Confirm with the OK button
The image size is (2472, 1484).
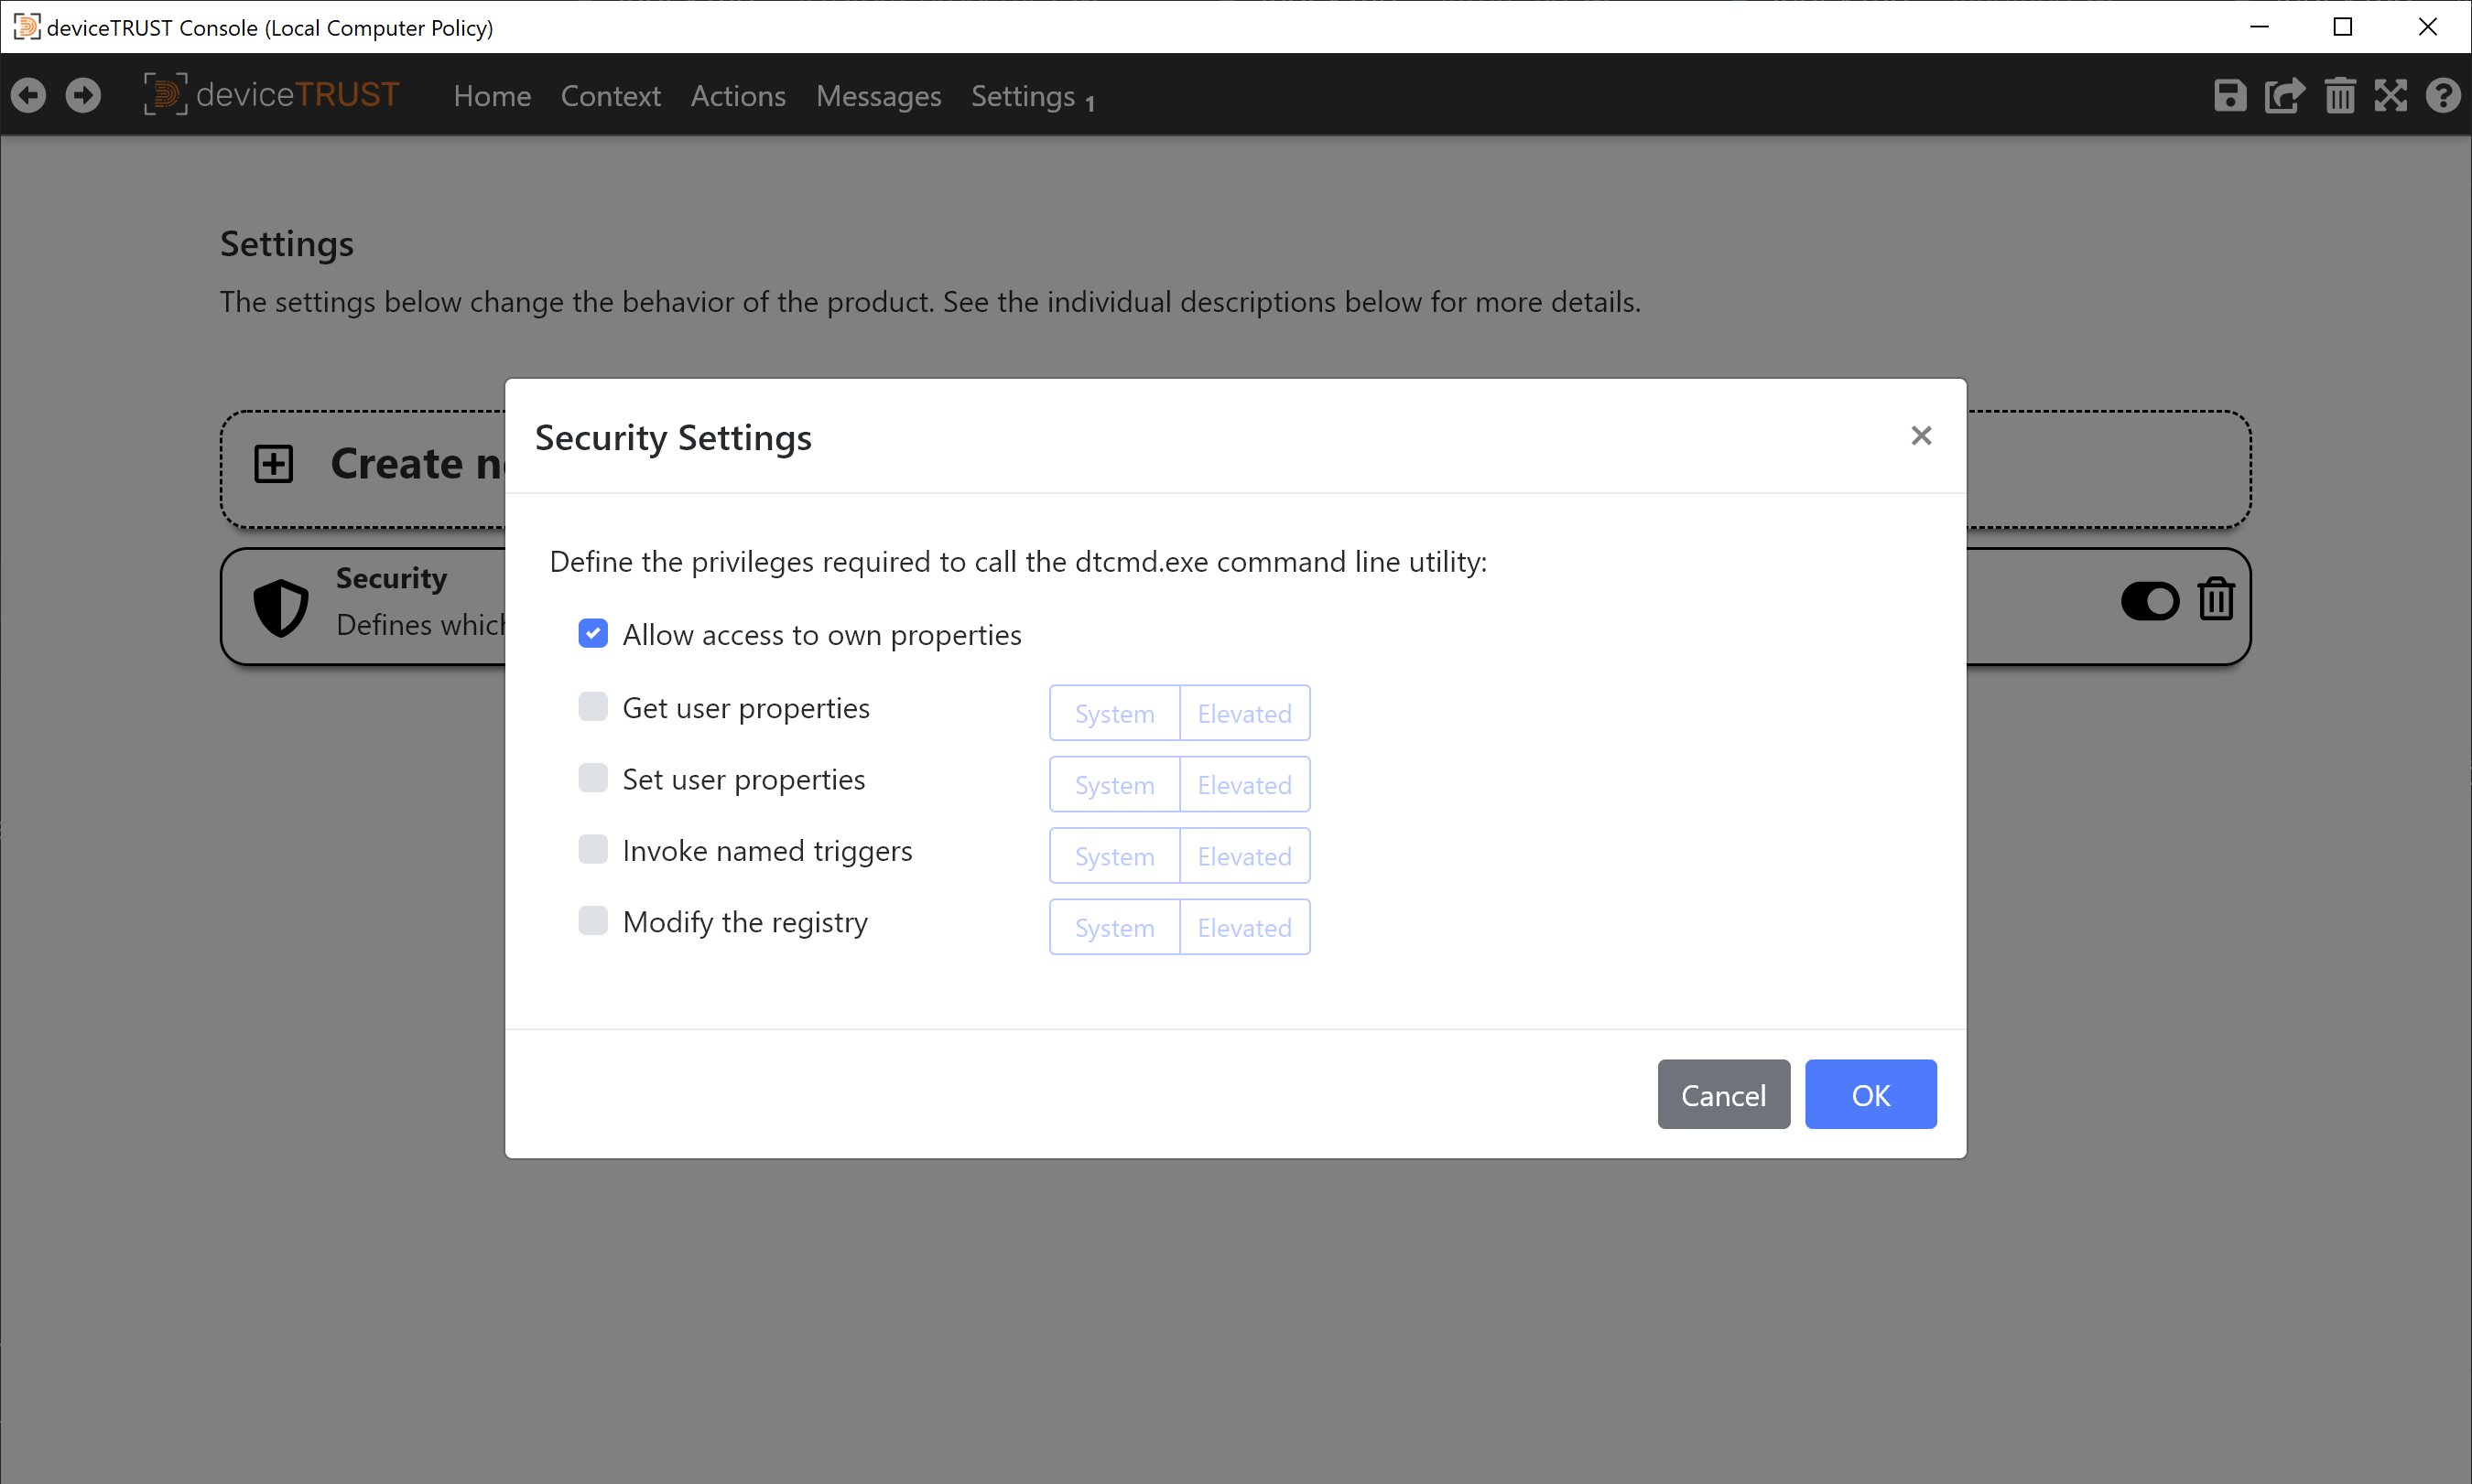(x=1870, y=1094)
